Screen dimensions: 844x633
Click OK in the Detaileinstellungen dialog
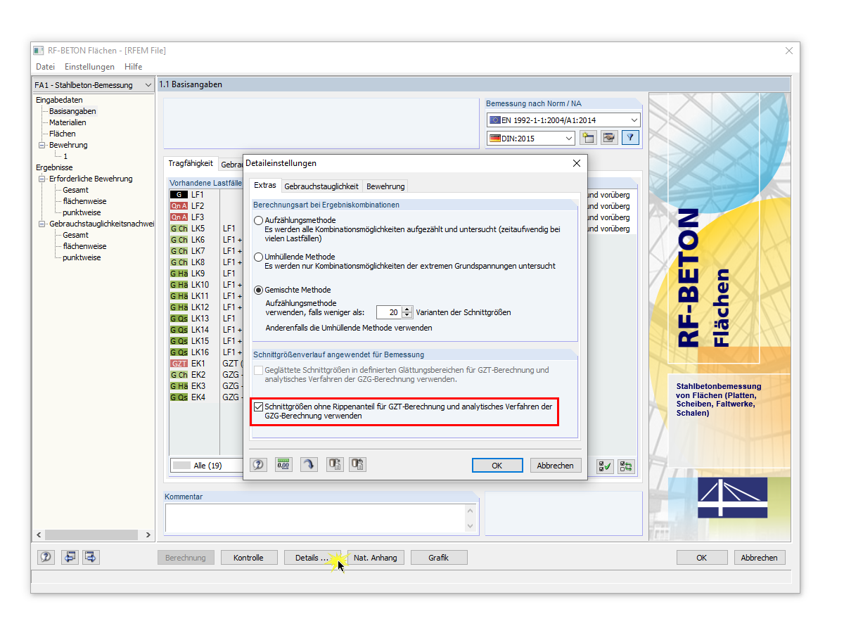[497, 465]
